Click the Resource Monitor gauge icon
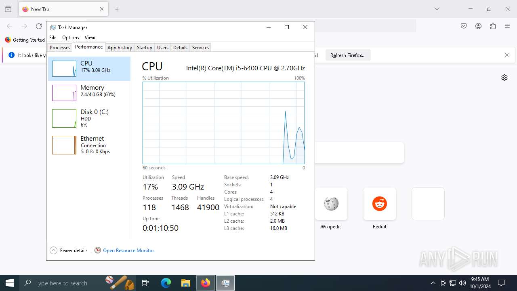Screen dimensions: 517x291 (98, 251)
